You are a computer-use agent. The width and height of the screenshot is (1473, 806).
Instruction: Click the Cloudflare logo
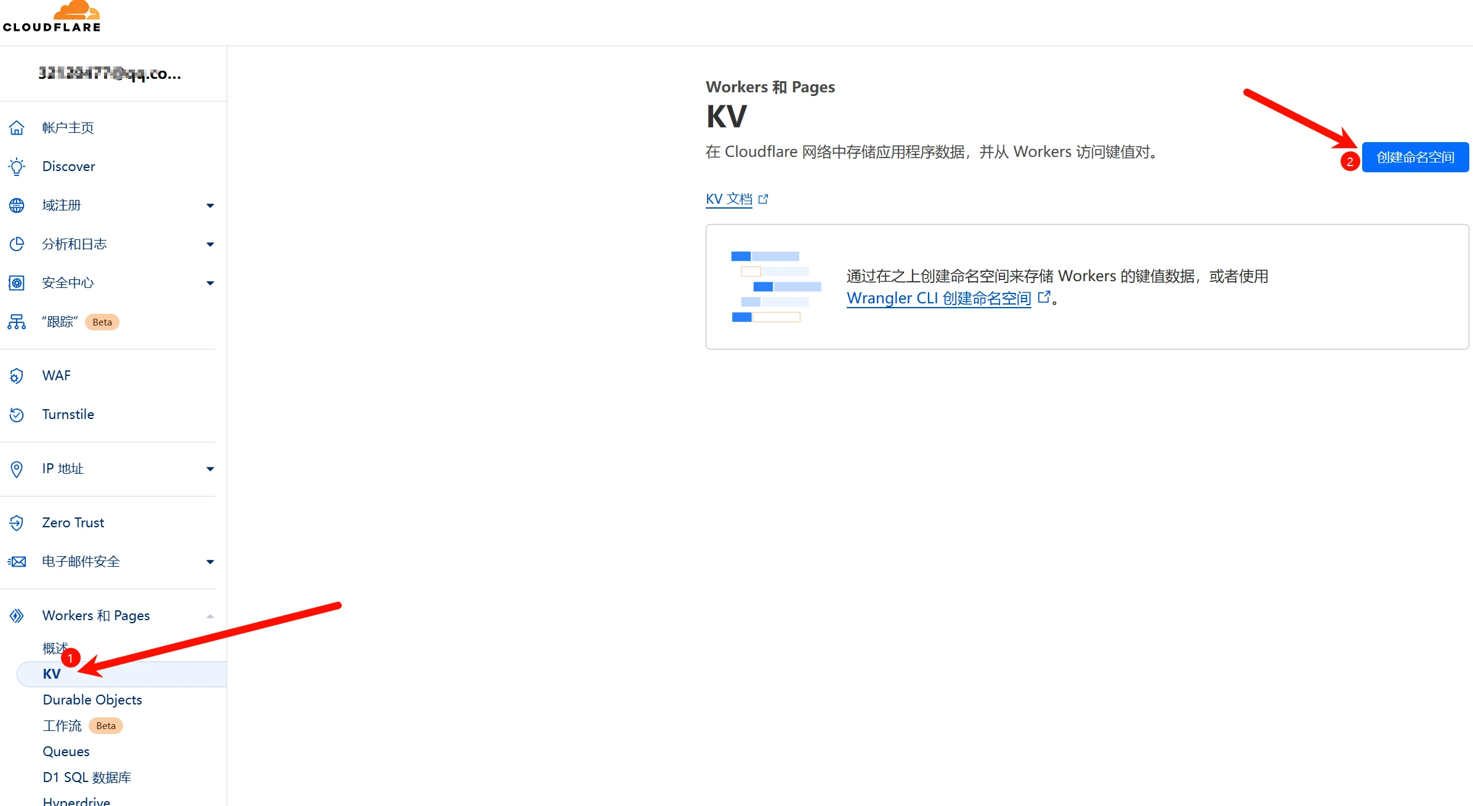(52, 17)
